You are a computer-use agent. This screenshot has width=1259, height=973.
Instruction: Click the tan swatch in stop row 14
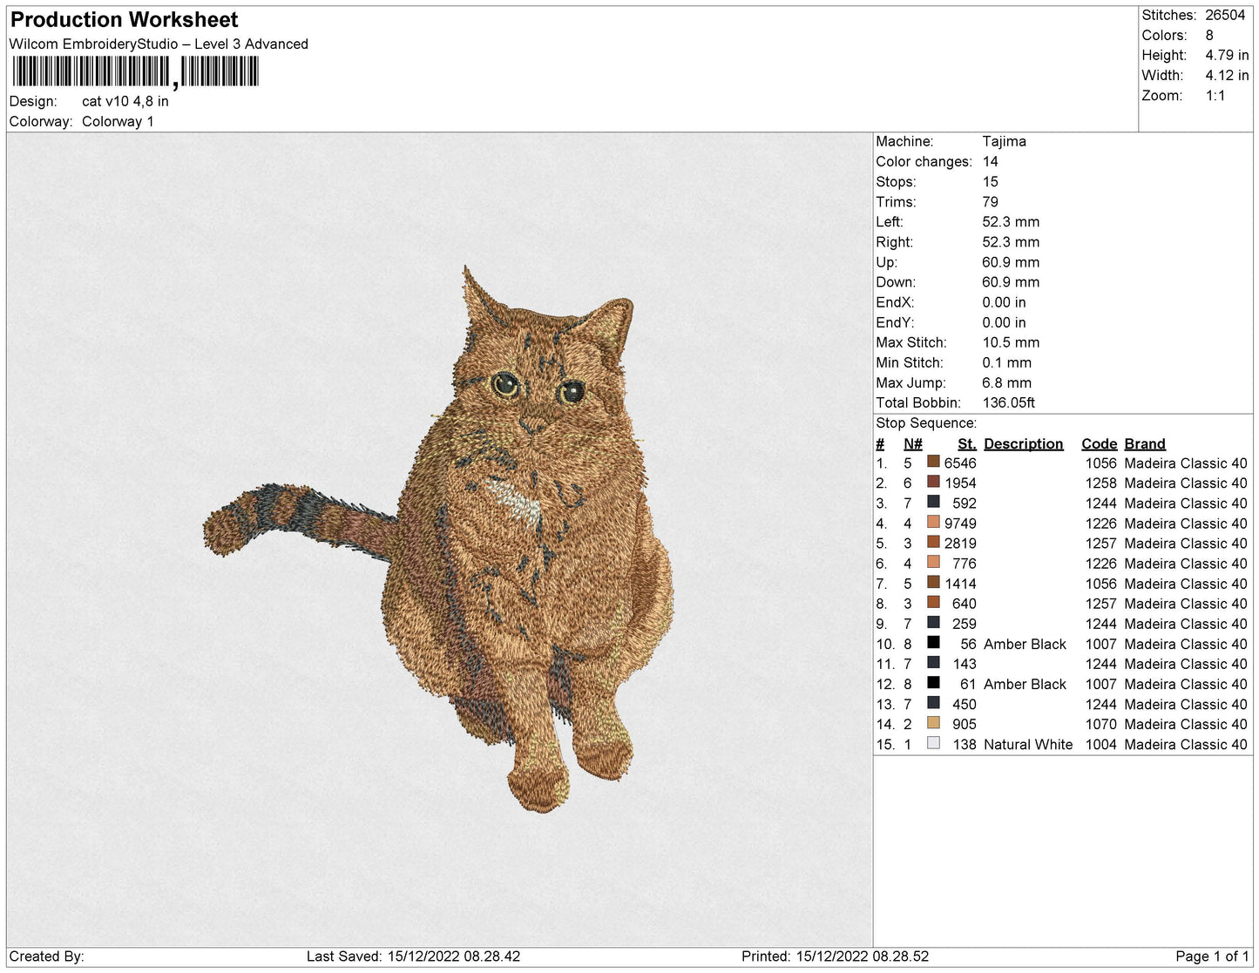pos(933,724)
